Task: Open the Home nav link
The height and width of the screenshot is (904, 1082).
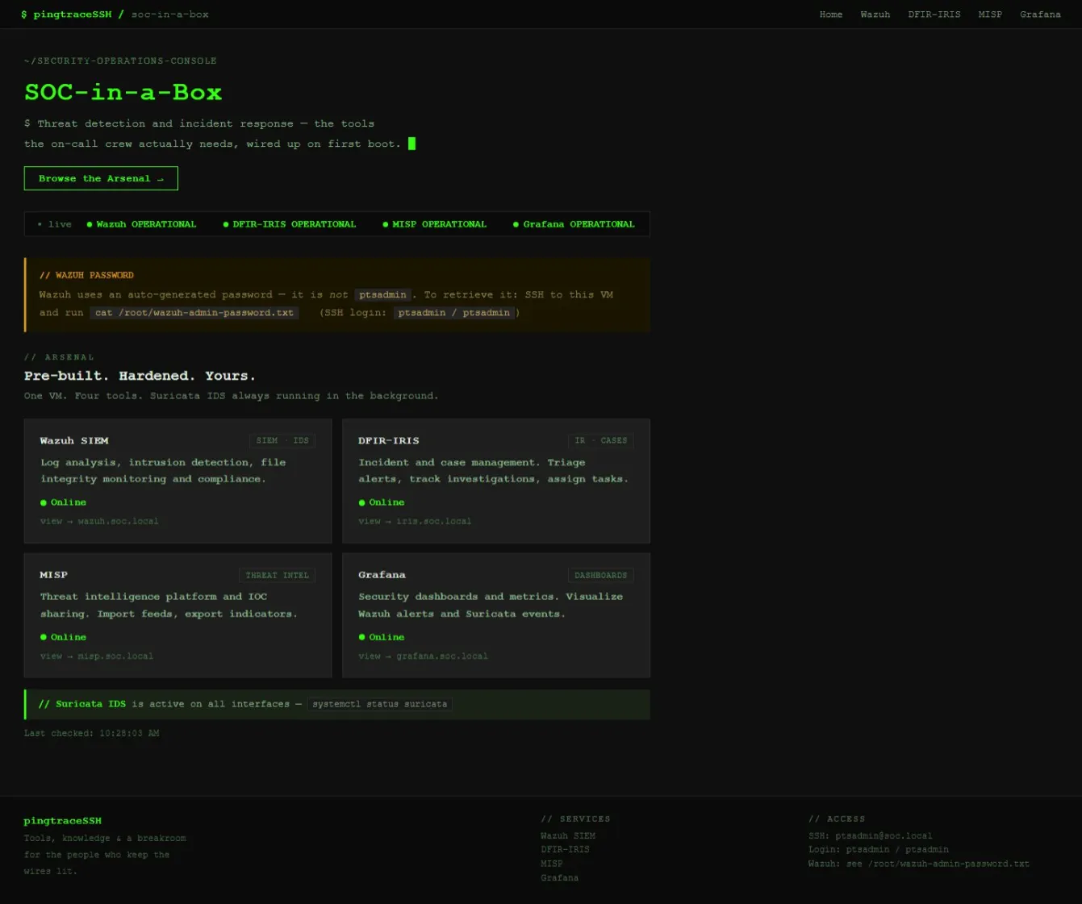Action: tap(830, 15)
